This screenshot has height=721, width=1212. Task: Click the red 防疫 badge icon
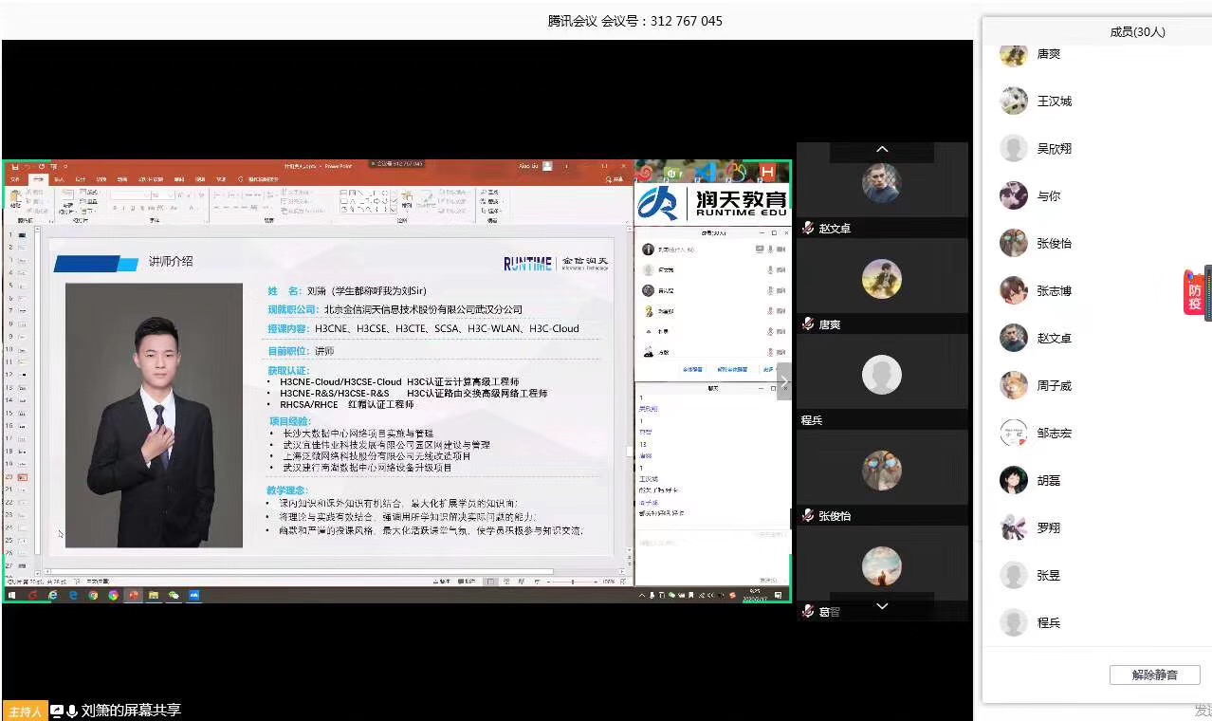1194,292
